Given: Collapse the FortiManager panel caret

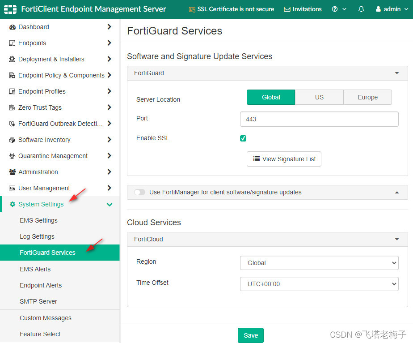Looking at the screenshot, I should [x=396, y=193].
